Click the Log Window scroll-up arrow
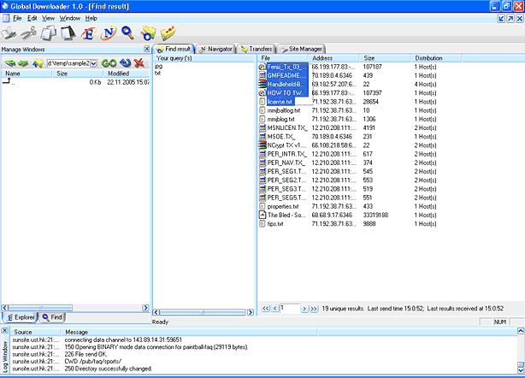The image size is (525, 378). (521, 331)
